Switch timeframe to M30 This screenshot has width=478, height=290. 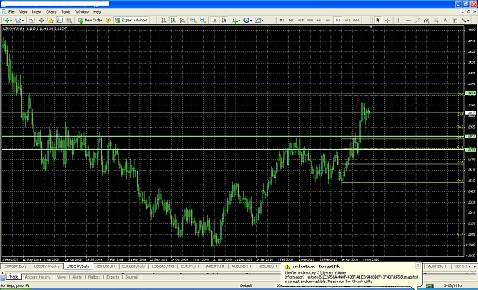coord(310,20)
